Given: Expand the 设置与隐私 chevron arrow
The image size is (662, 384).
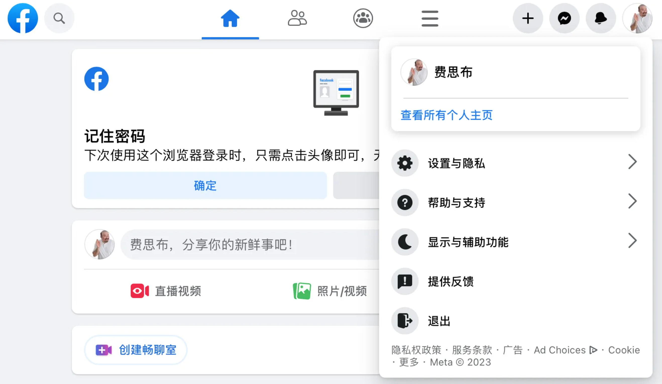Looking at the screenshot, I should click(632, 162).
